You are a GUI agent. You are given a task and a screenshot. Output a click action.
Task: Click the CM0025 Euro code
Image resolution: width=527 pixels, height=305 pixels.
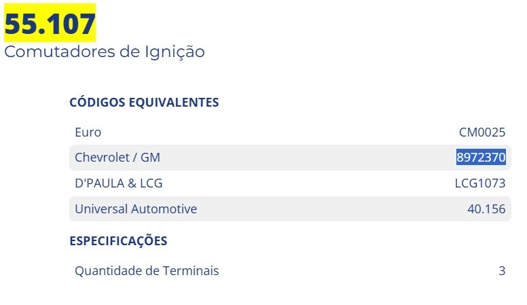click(482, 132)
